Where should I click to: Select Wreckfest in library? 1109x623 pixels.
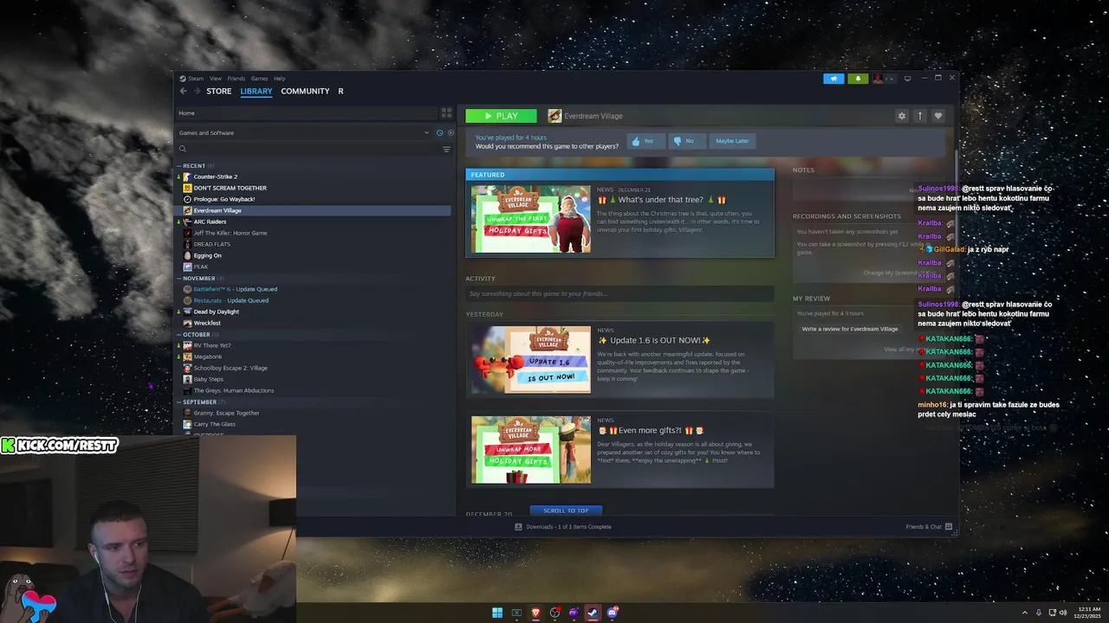tap(207, 323)
